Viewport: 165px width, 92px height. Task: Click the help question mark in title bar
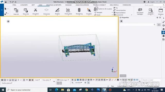pyautogui.click(x=144, y=2)
